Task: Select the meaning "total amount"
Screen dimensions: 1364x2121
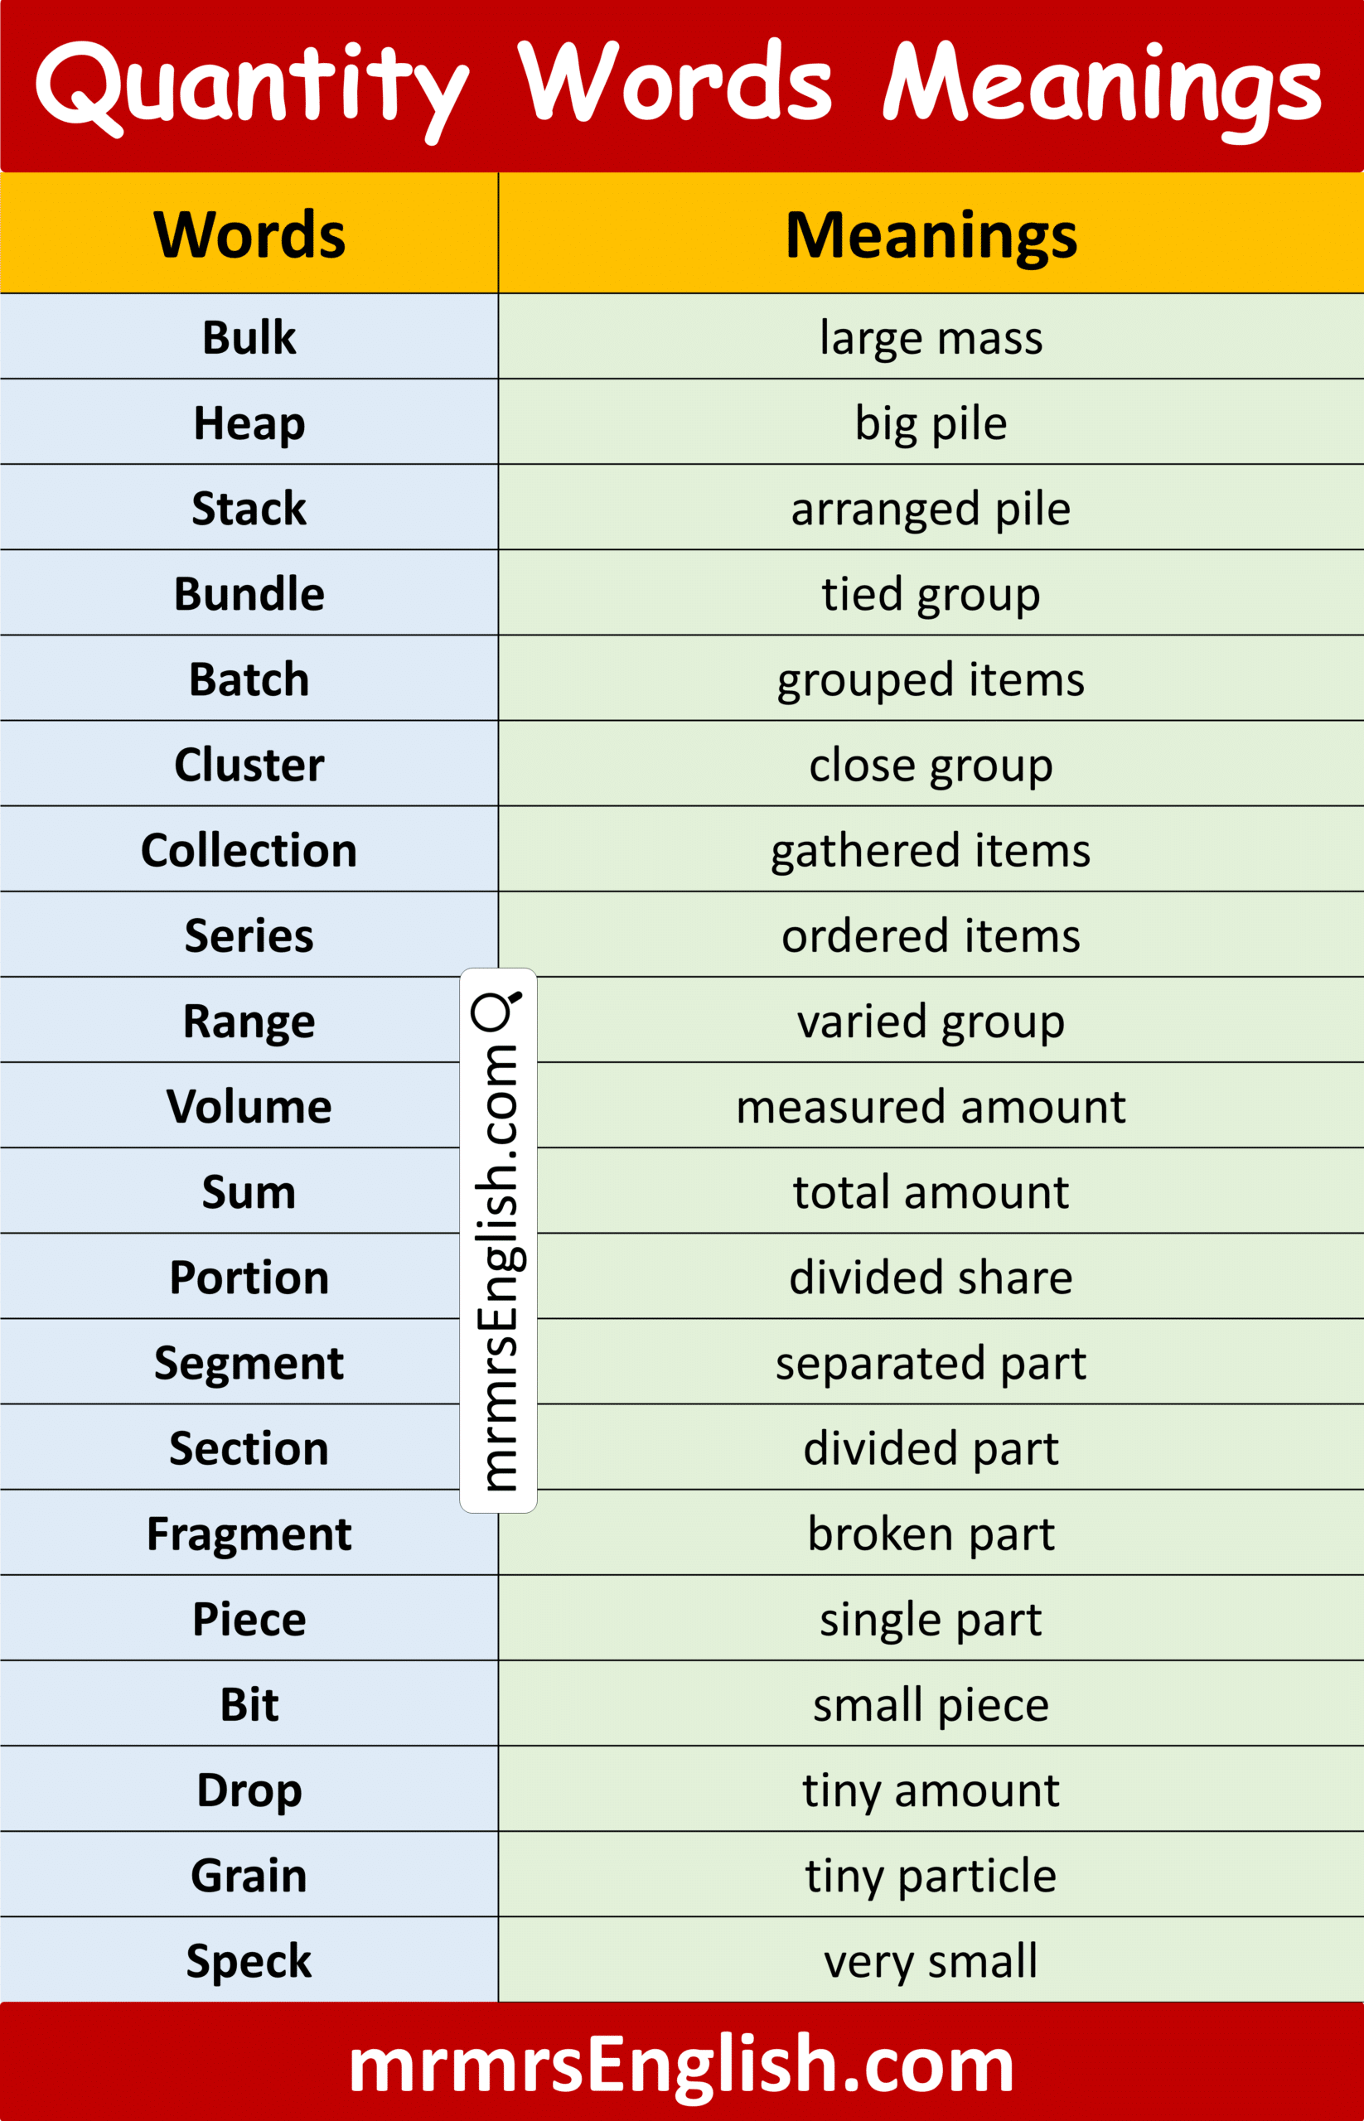Action: 931,1192
